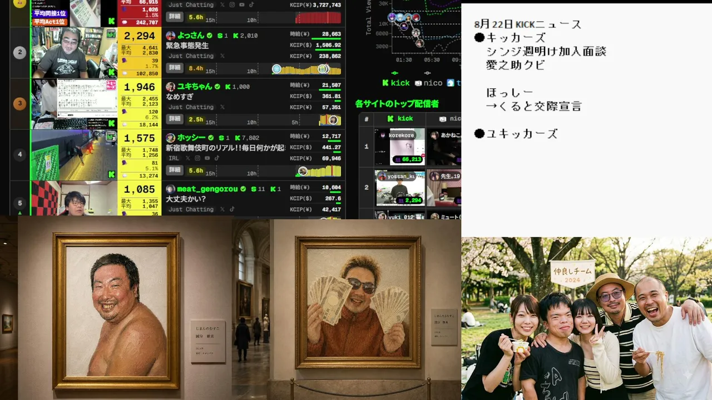
Task: Open the X icon in ホッシー's row
Action: point(187,158)
